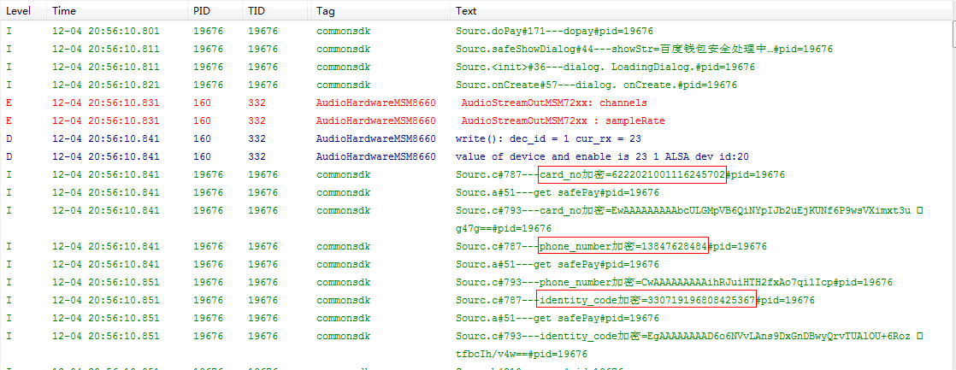Click commonsdk tag in the safeShowDialog row

coord(343,49)
